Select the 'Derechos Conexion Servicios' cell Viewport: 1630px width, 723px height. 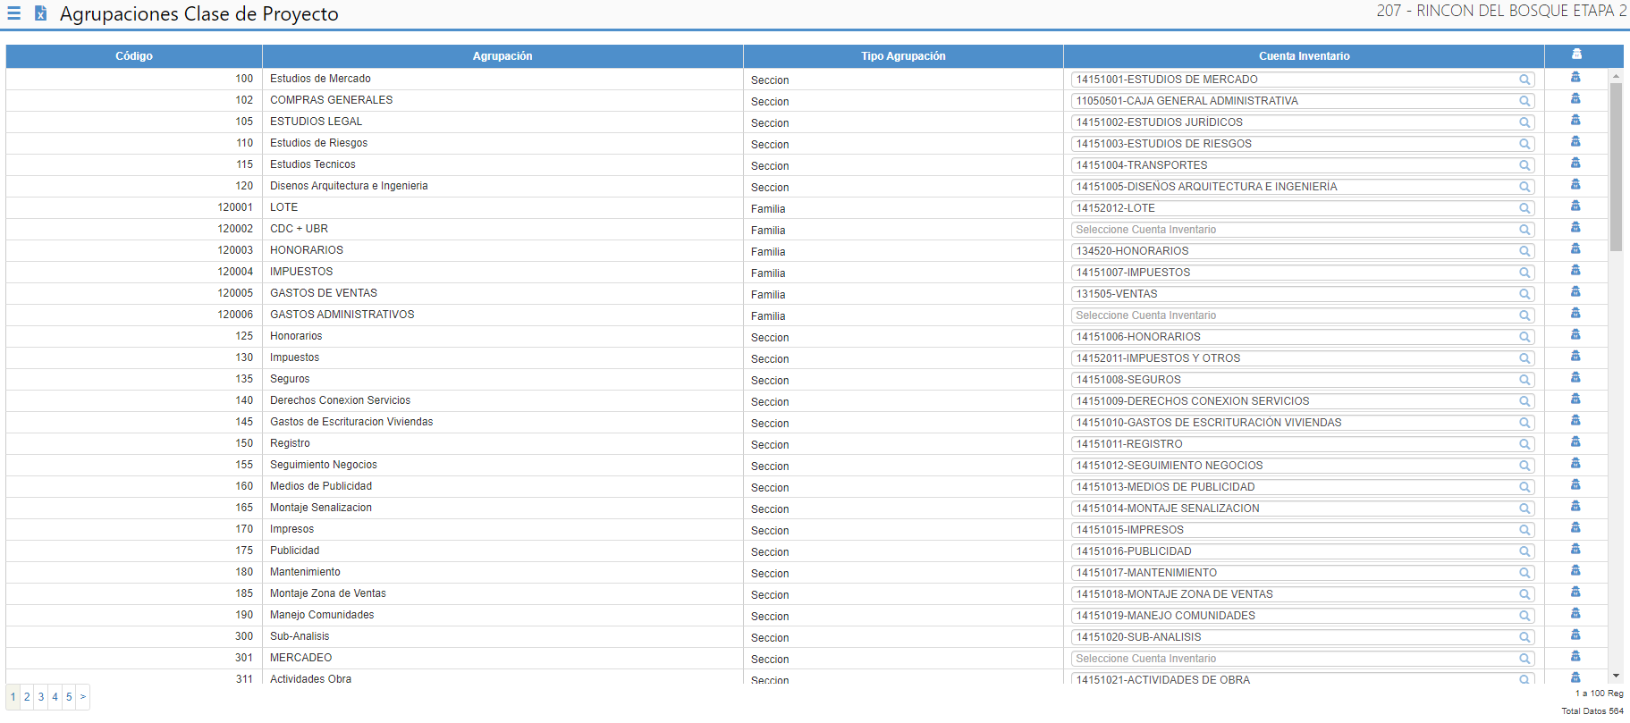[503, 400]
